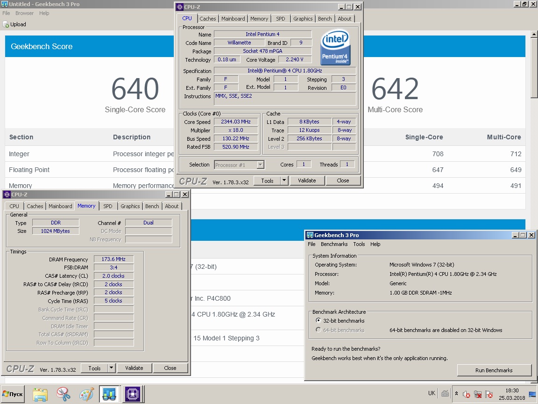
Task: Expand Tools arrow in the CPU-Z Memory window
Action: pos(111,368)
